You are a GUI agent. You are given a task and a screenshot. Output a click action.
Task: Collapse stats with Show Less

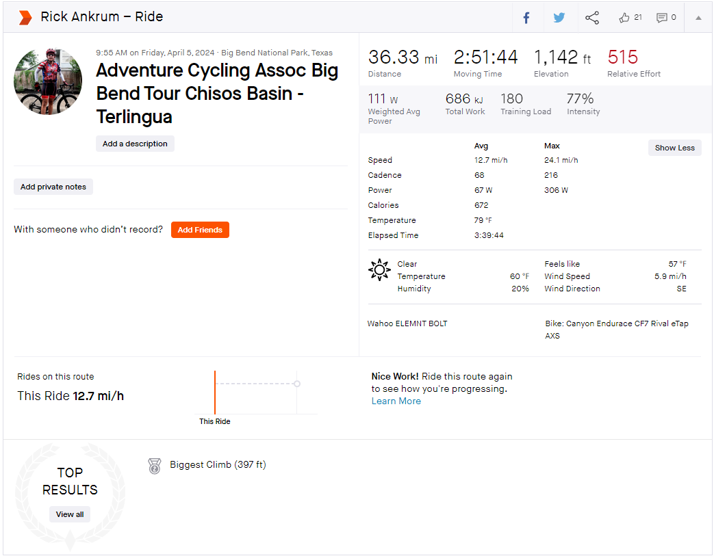pyautogui.click(x=674, y=148)
